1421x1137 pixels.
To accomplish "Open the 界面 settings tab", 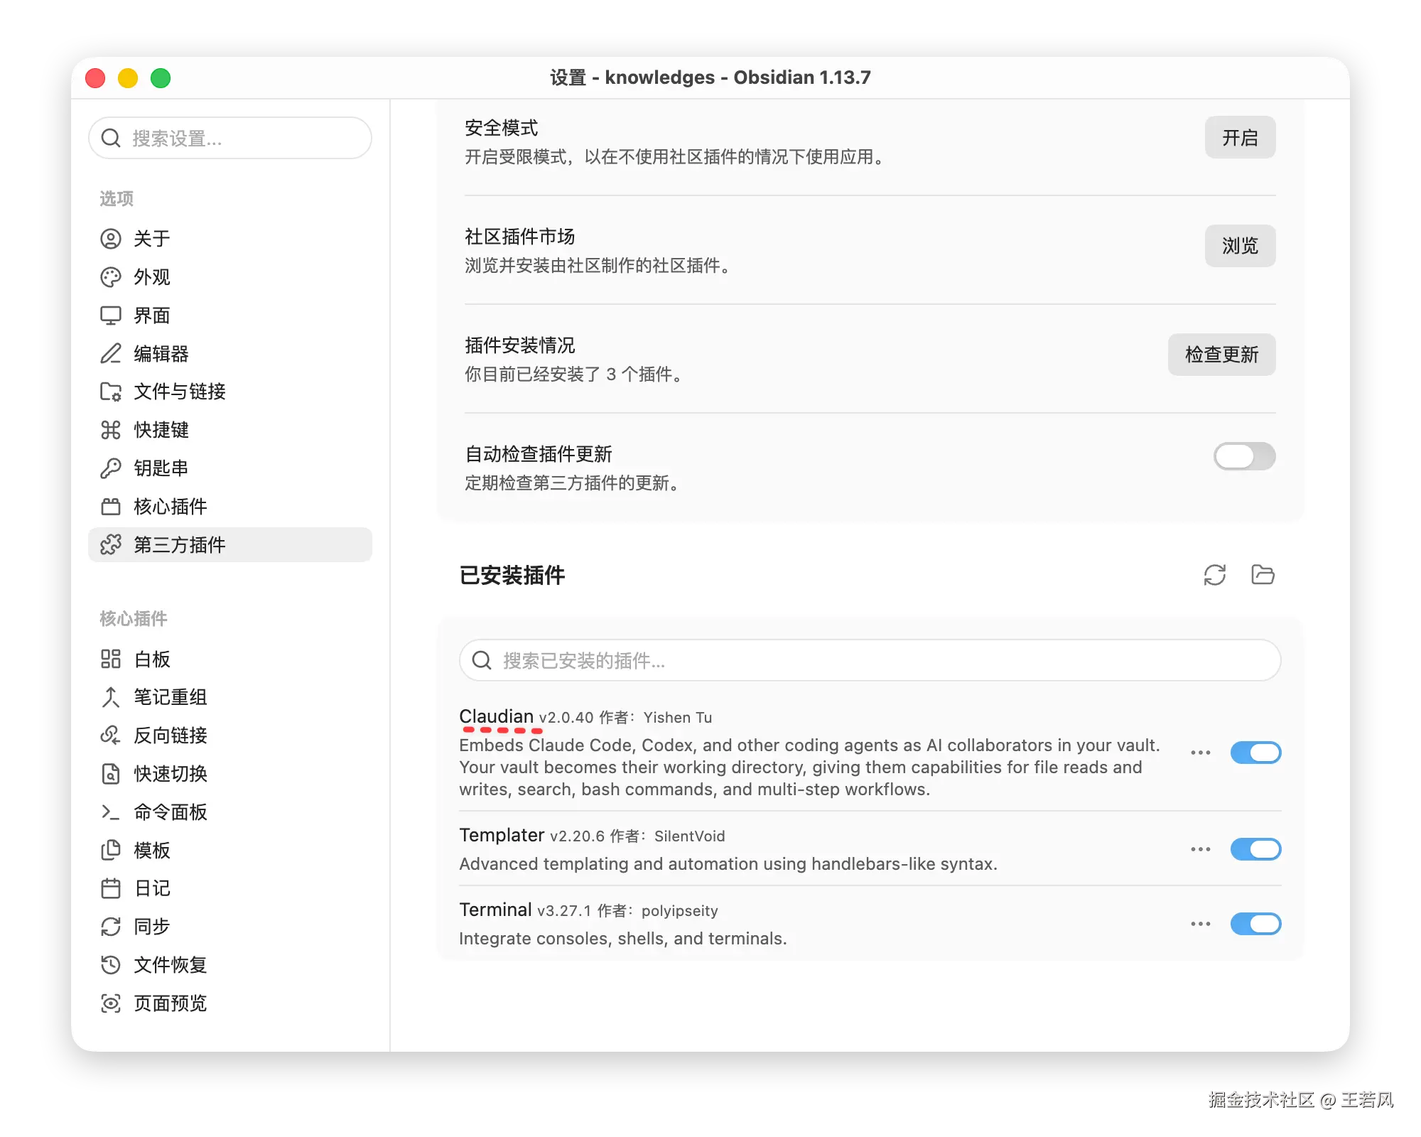I will (230, 316).
